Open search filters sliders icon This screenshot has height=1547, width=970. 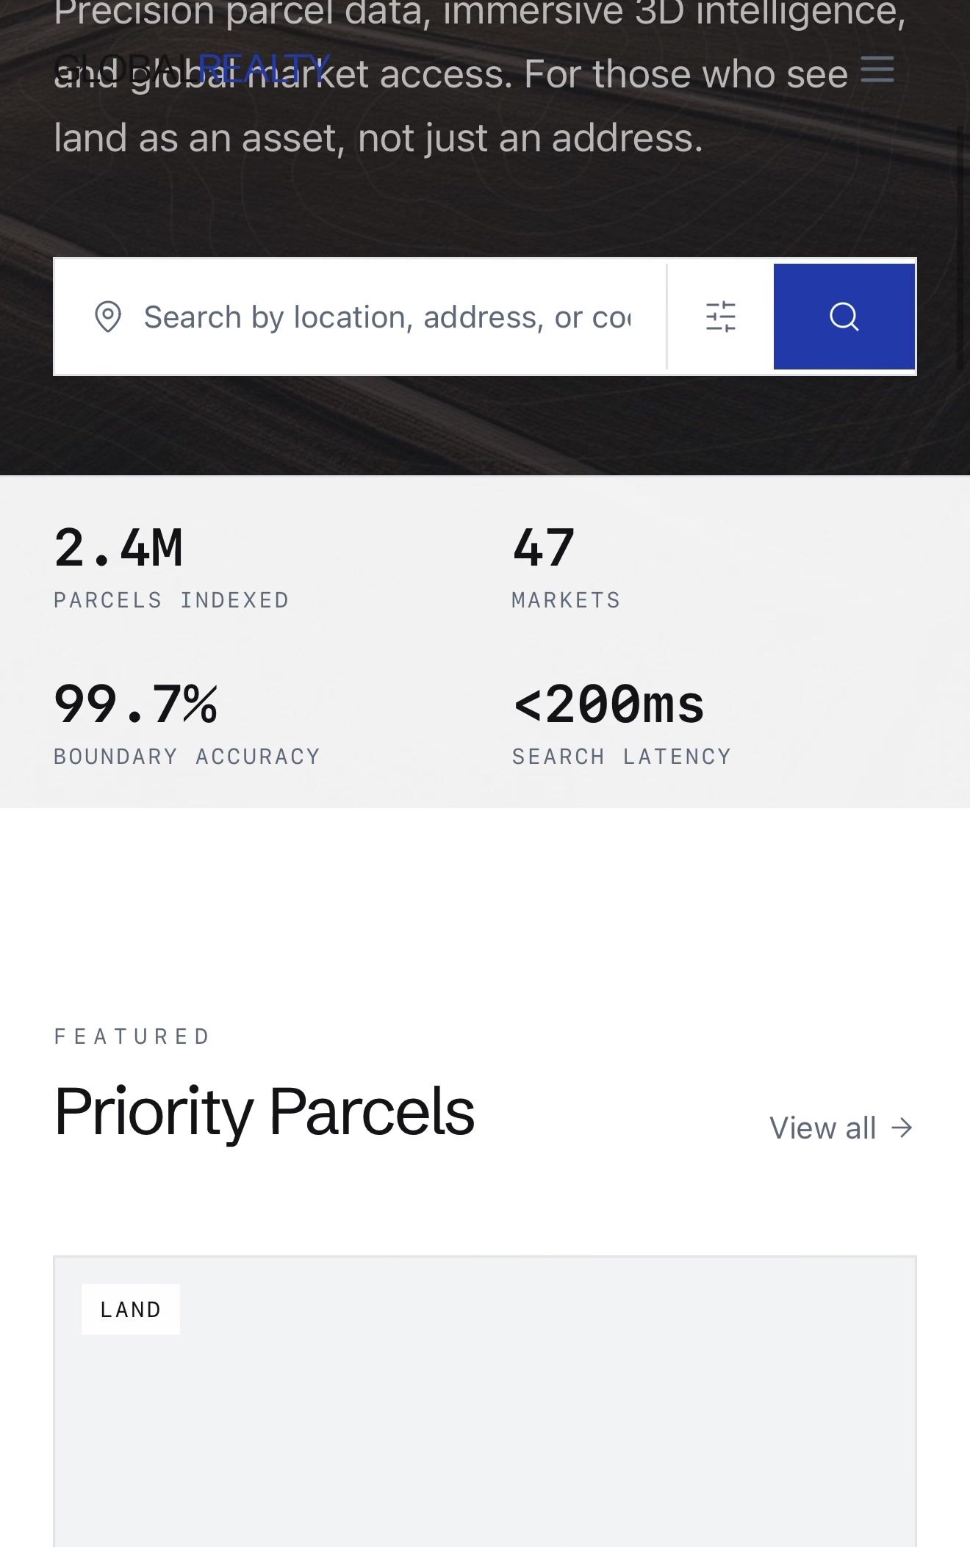click(720, 317)
